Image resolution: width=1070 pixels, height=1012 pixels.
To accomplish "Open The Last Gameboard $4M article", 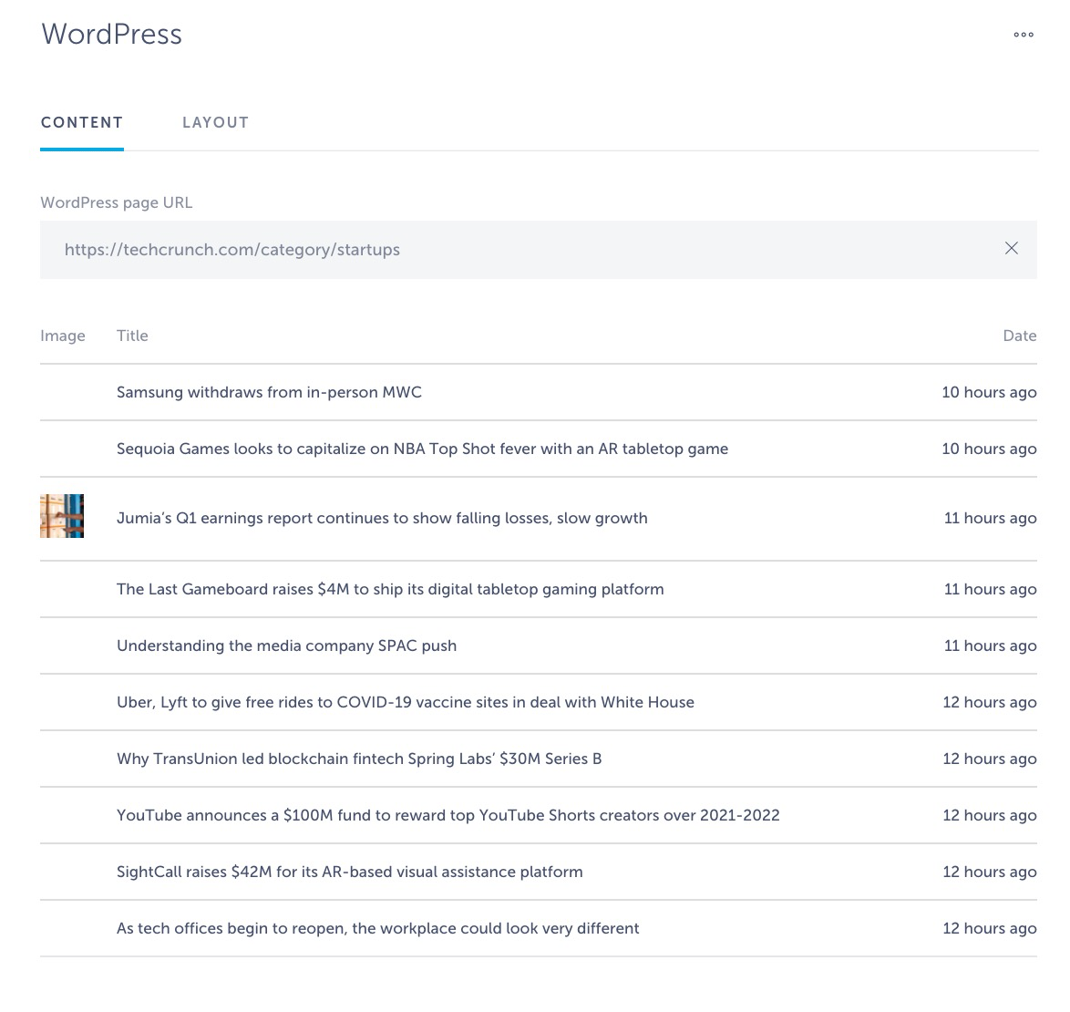I will 390,589.
